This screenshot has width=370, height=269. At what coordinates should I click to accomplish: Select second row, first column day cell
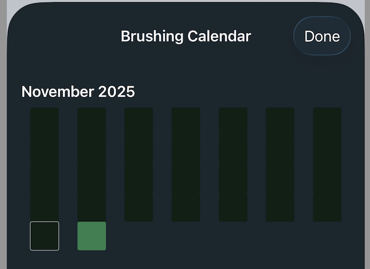click(44, 151)
